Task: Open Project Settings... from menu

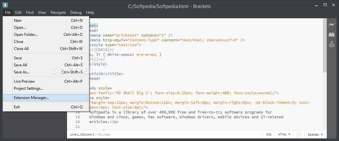Action: coord(46,88)
